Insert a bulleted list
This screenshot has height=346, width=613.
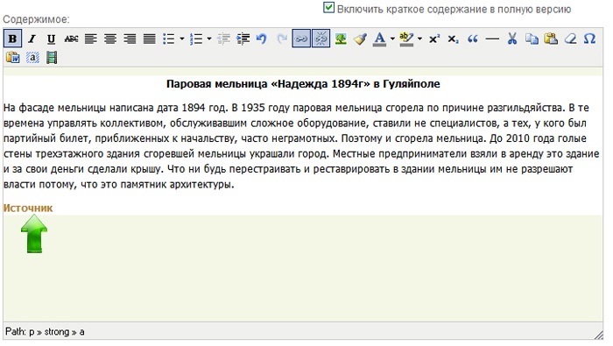169,39
